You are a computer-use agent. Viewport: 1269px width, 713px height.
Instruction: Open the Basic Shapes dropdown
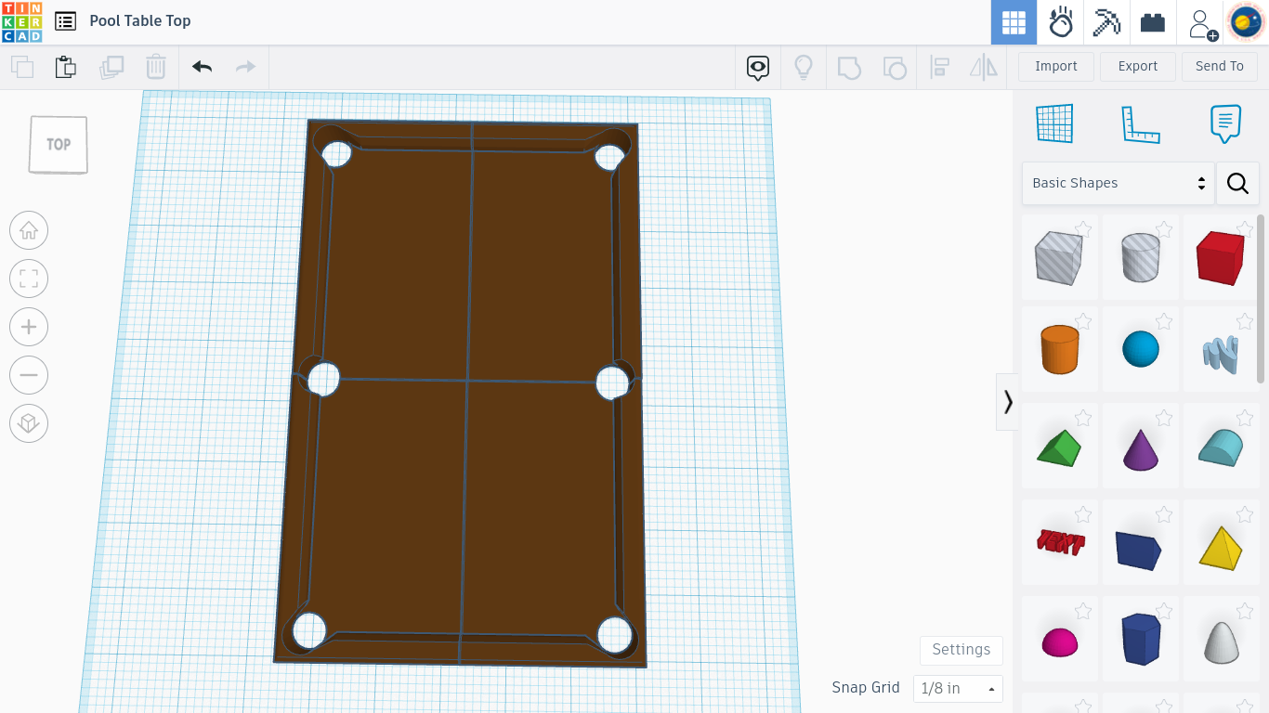1118,183
